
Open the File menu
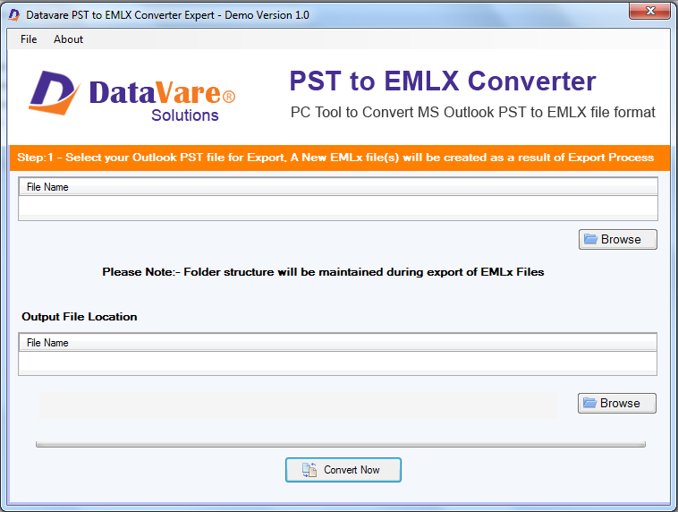pyautogui.click(x=29, y=39)
